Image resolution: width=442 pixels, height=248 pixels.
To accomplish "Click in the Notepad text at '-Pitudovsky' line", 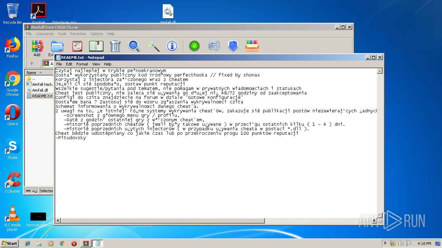I will (x=71, y=138).
